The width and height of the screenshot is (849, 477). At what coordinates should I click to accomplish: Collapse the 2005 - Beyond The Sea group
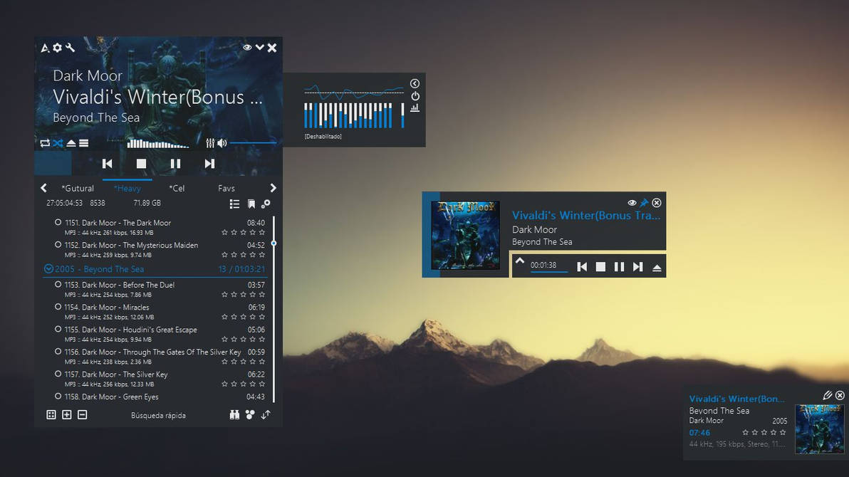click(x=48, y=268)
